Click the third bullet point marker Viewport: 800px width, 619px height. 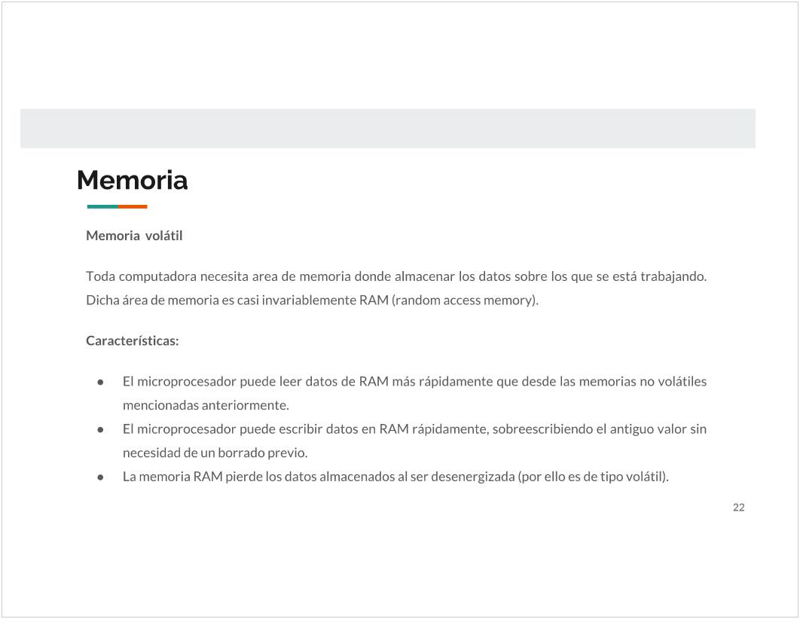(x=99, y=477)
